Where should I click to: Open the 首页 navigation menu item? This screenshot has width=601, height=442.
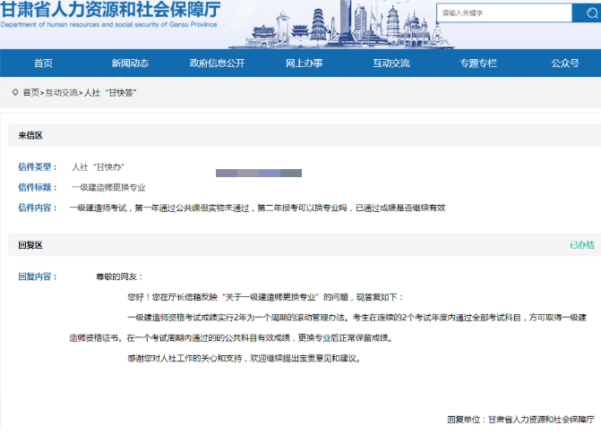43,64
